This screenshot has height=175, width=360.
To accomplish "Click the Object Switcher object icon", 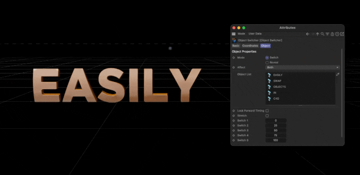I will (x=234, y=40).
